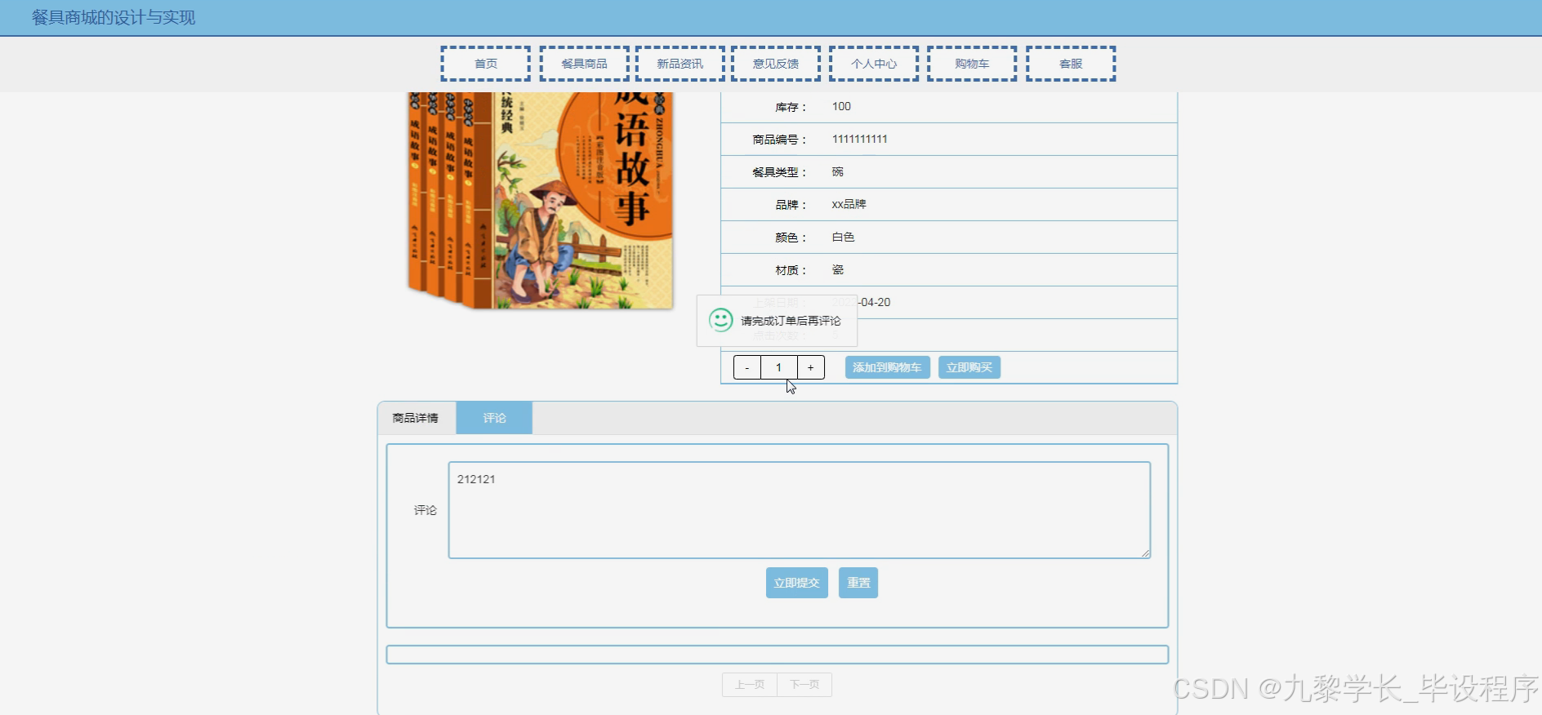Click the site title 餐具商城的设计与实现
This screenshot has height=715, width=1542.
pos(114,17)
